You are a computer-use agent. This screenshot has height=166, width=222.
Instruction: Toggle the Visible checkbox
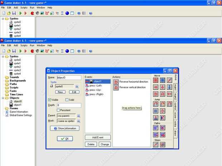(x=49, y=100)
